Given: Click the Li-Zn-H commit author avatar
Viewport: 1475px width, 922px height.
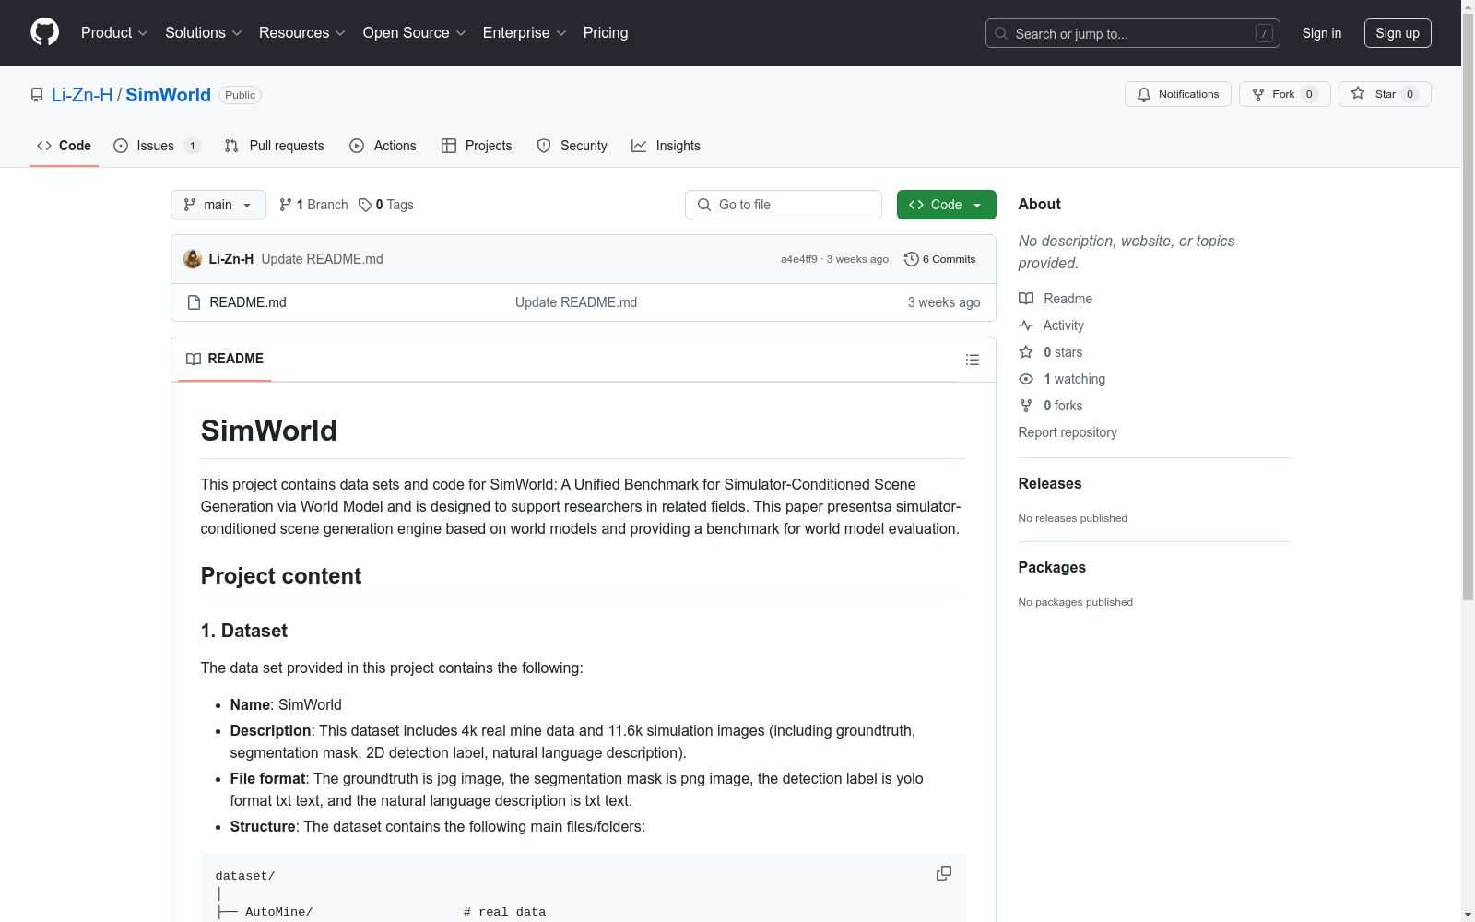Looking at the screenshot, I should point(193,259).
